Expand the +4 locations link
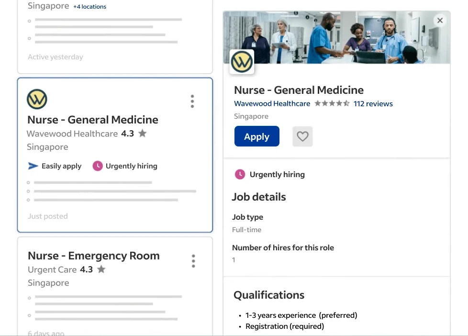The image size is (468, 336). (x=89, y=7)
